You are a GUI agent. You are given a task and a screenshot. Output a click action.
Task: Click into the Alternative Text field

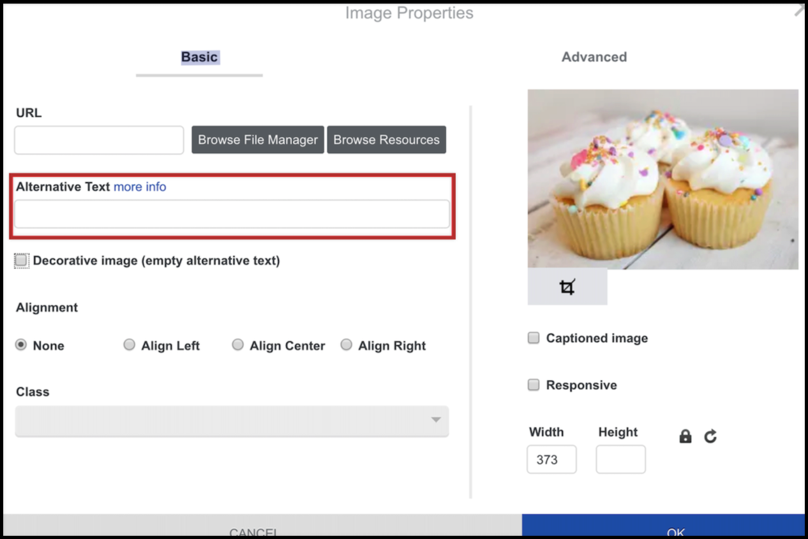(232, 214)
